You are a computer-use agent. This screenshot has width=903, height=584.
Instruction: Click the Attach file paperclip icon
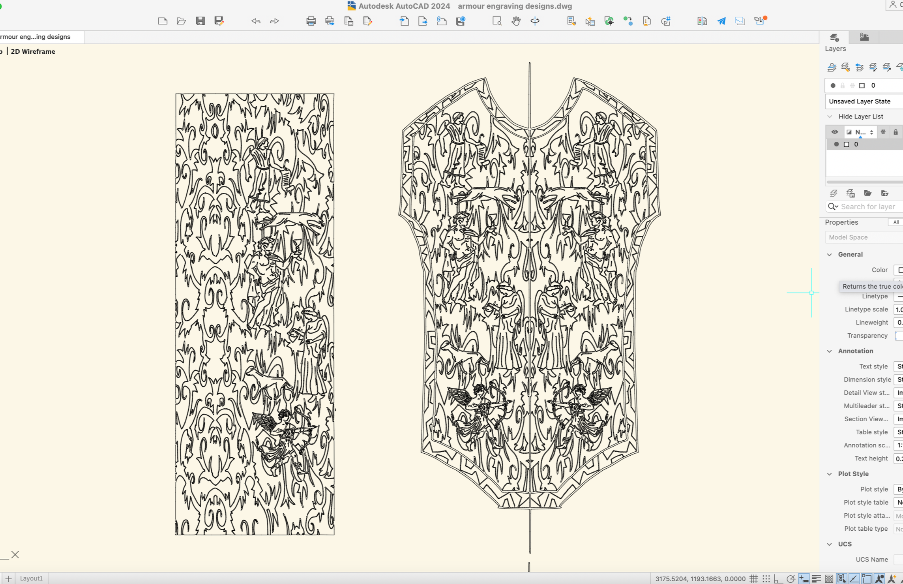click(x=442, y=21)
